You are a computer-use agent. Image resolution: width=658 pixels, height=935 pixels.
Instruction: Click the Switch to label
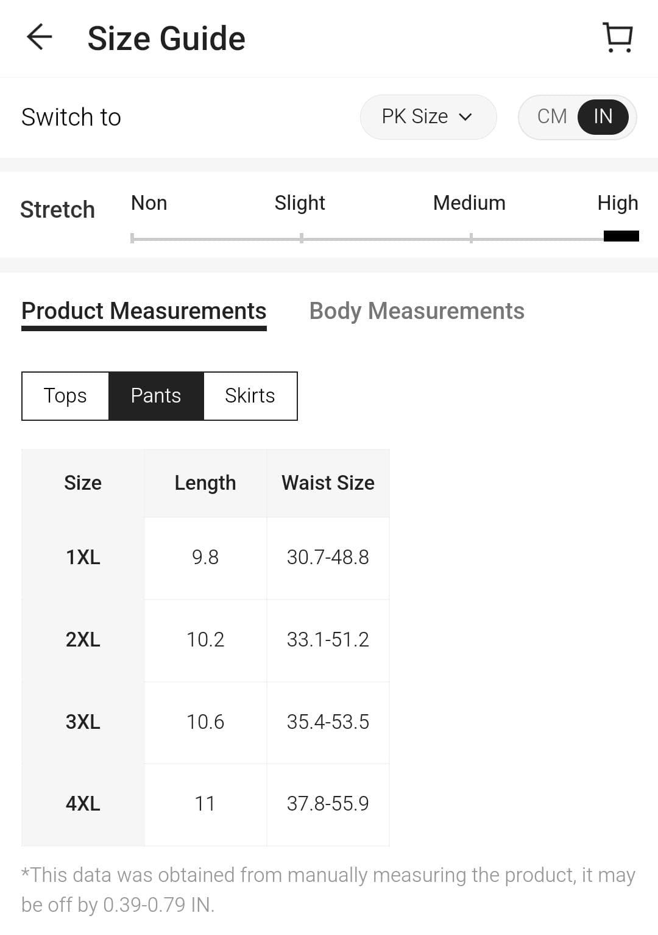point(71,116)
